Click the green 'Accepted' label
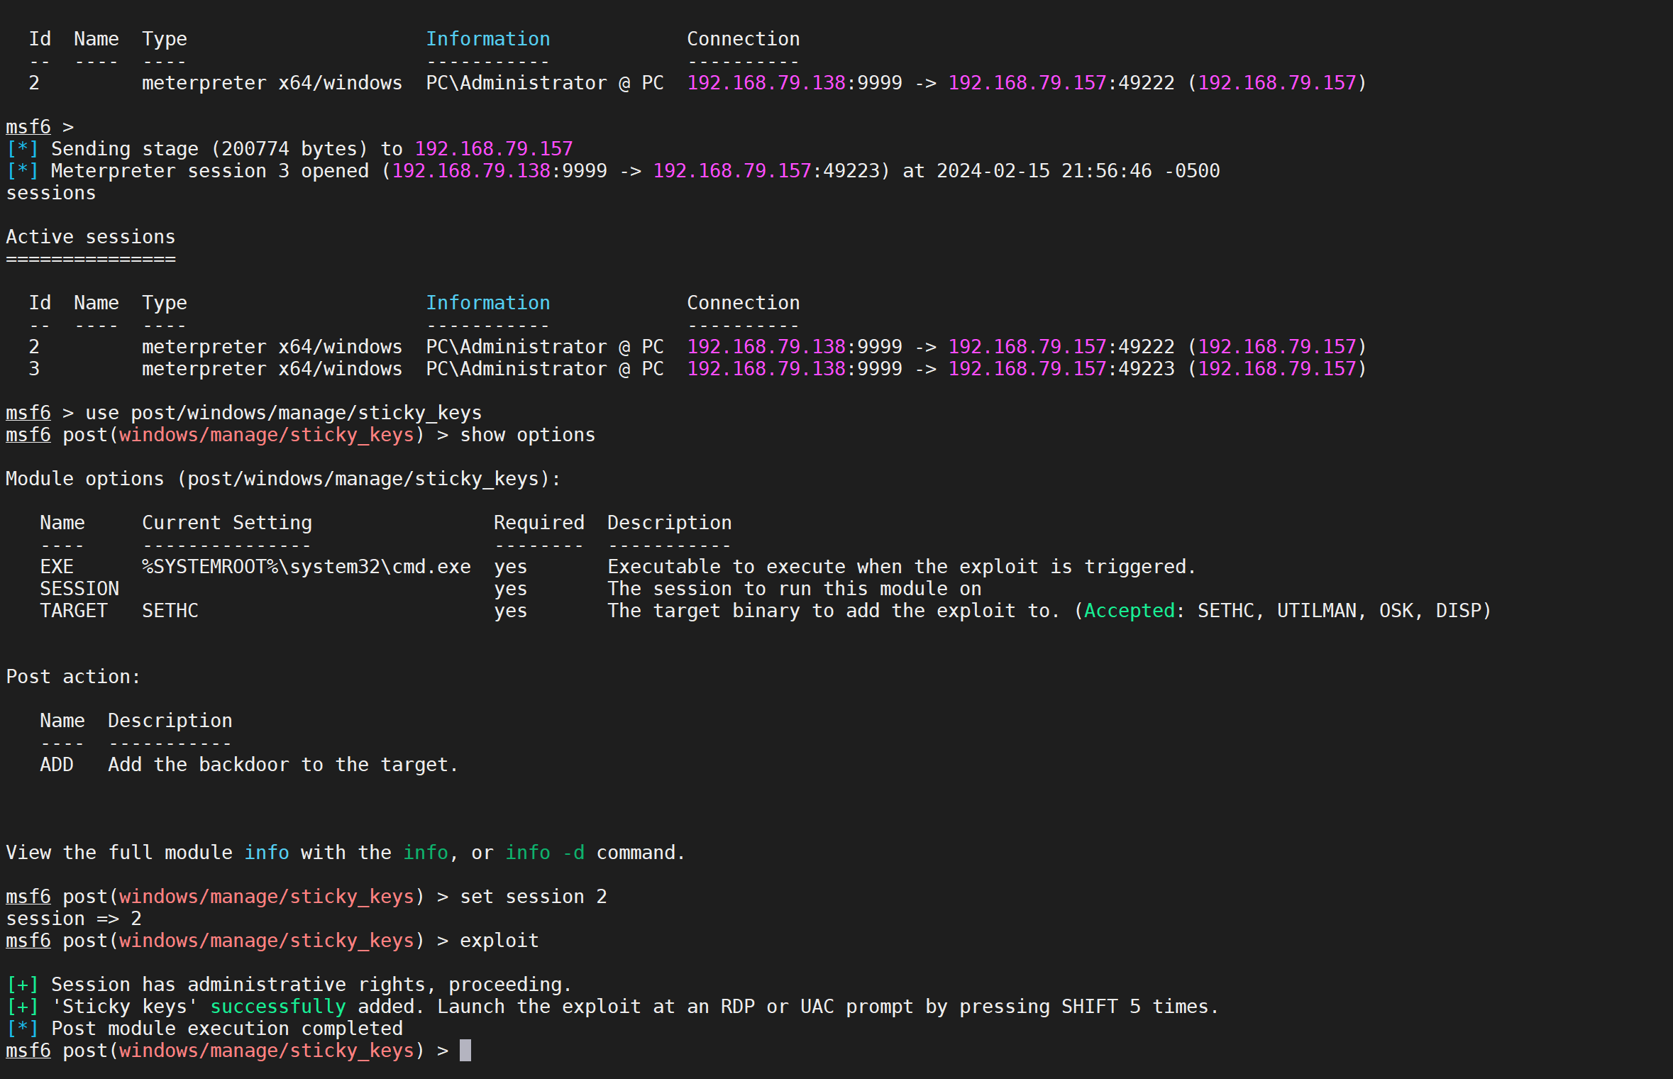 (1129, 611)
